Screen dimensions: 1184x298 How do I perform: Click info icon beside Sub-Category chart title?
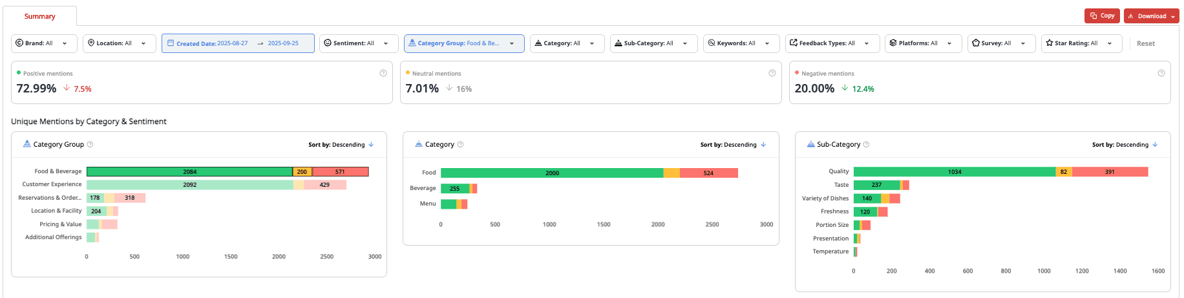867,145
